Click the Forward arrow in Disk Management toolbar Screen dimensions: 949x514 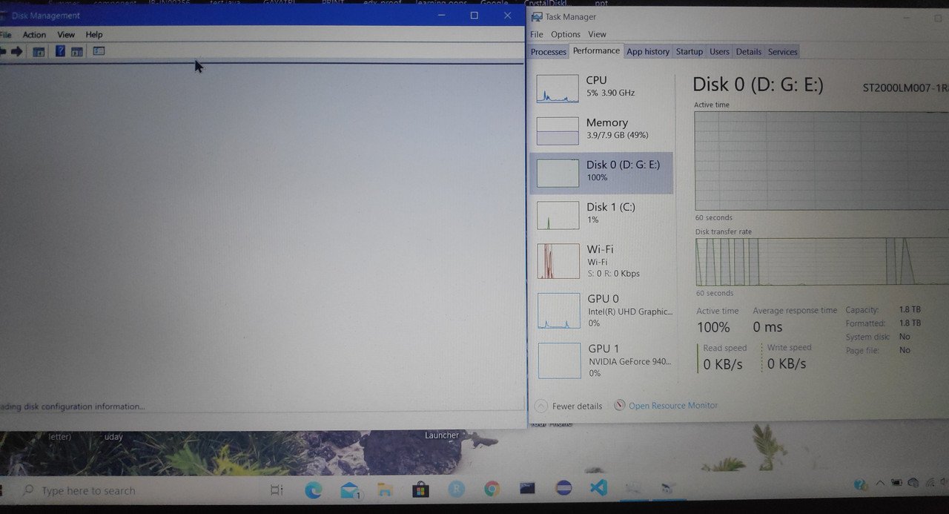click(x=16, y=51)
